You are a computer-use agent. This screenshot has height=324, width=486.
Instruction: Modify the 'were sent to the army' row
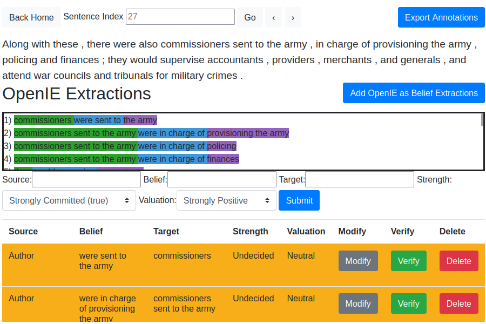(358, 261)
